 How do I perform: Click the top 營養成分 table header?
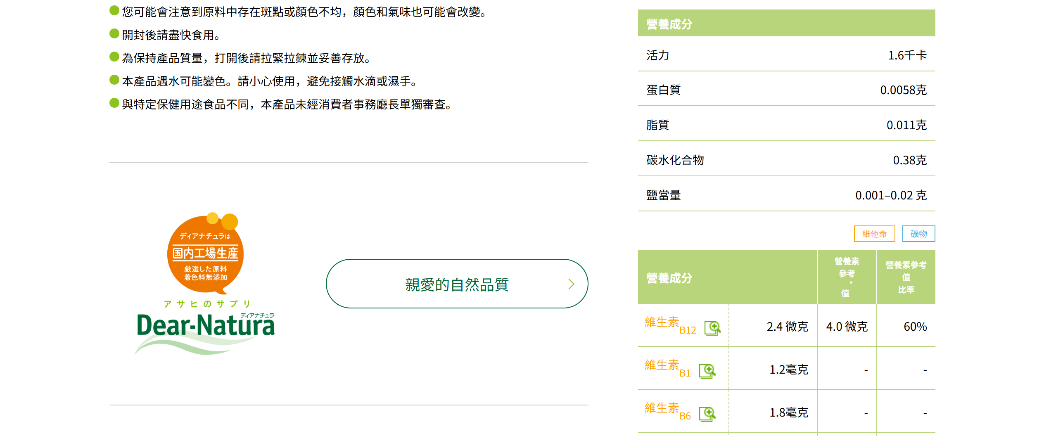(786, 24)
